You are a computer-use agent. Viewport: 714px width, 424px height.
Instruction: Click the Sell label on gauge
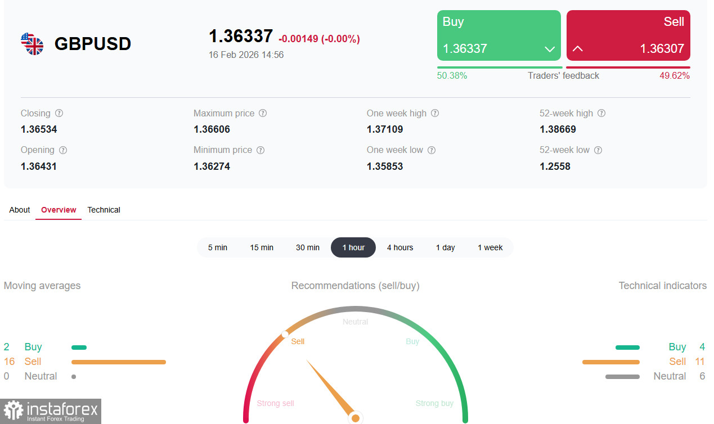click(298, 341)
